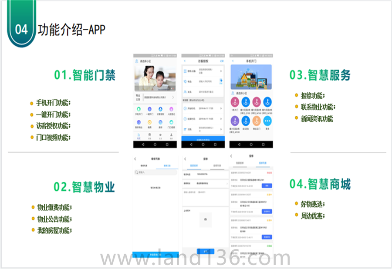Tap the 门口视频 icon
The image size is (392, 269).
pyautogui.click(x=172, y=123)
